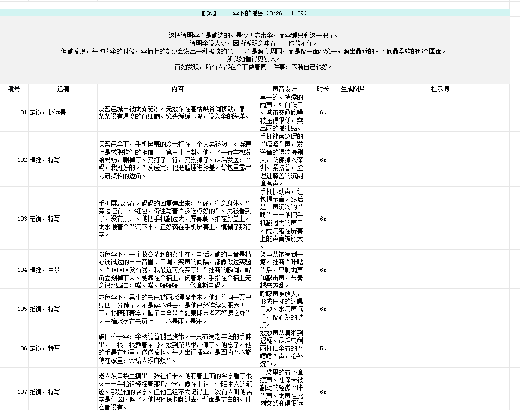Image resolution: width=520 pixels, height=410 pixels.
Task: Select the 6s duration cell in row 104
Action: (323, 270)
